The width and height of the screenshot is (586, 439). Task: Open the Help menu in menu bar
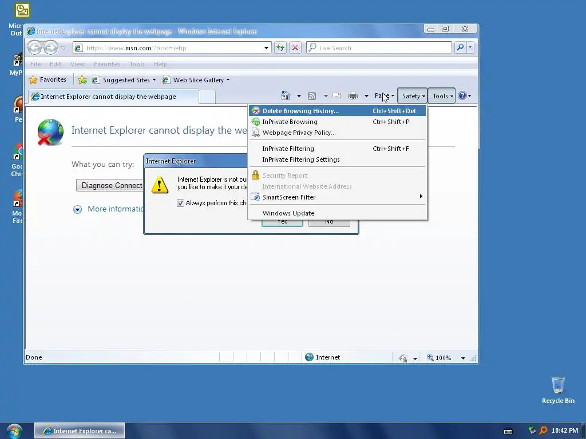click(160, 64)
